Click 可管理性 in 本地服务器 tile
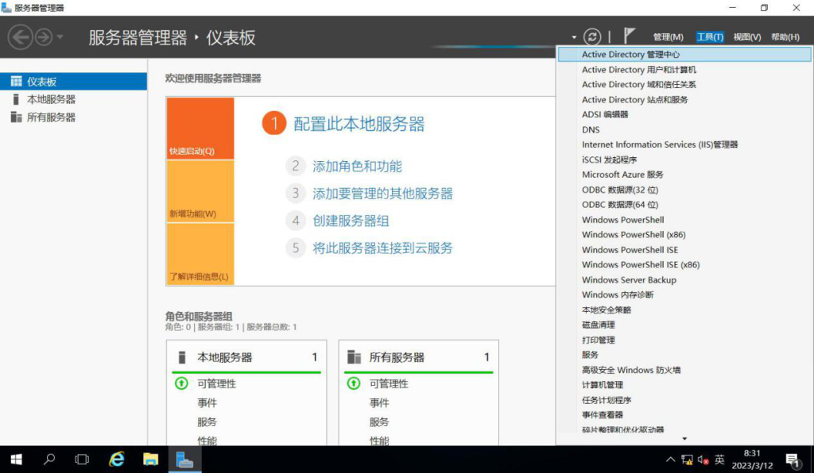This screenshot has width=814, height=473. 216,384
